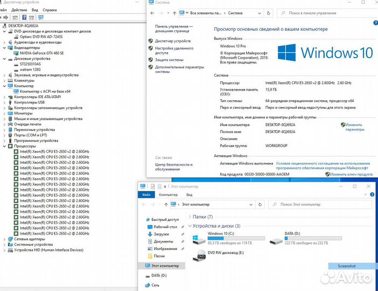Viewport: 378px width, 291px height.
Task: Click search field in Система control panel
Action: [327, 13]
